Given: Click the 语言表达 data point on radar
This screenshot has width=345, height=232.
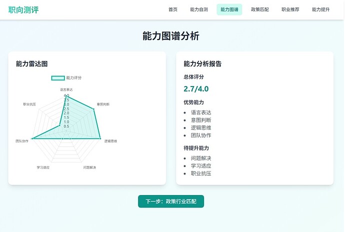Looking at the screenshot, I should pos(66,96).
